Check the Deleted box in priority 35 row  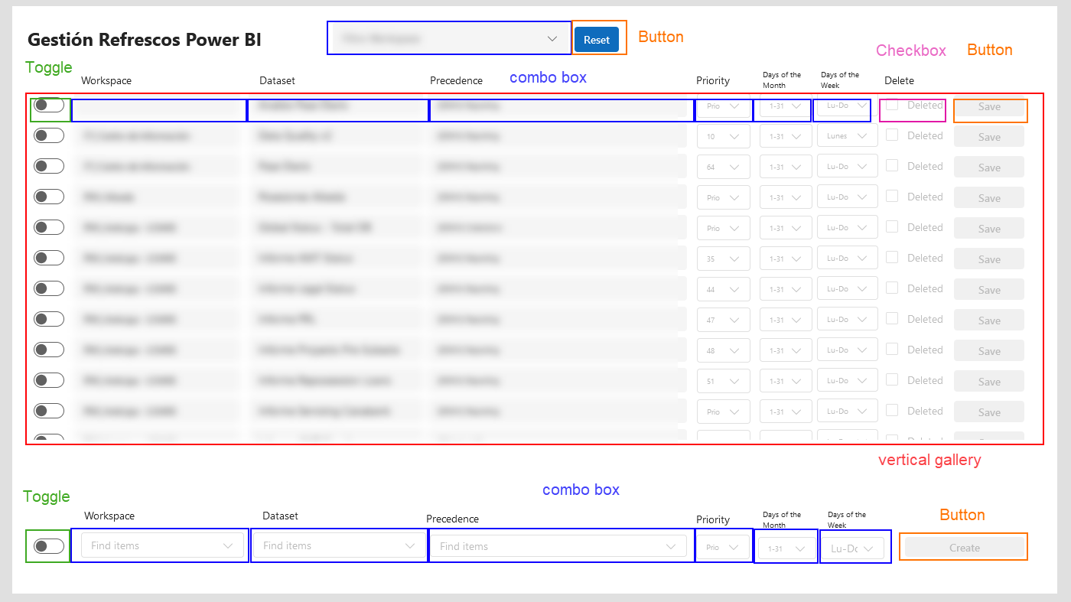892,257
